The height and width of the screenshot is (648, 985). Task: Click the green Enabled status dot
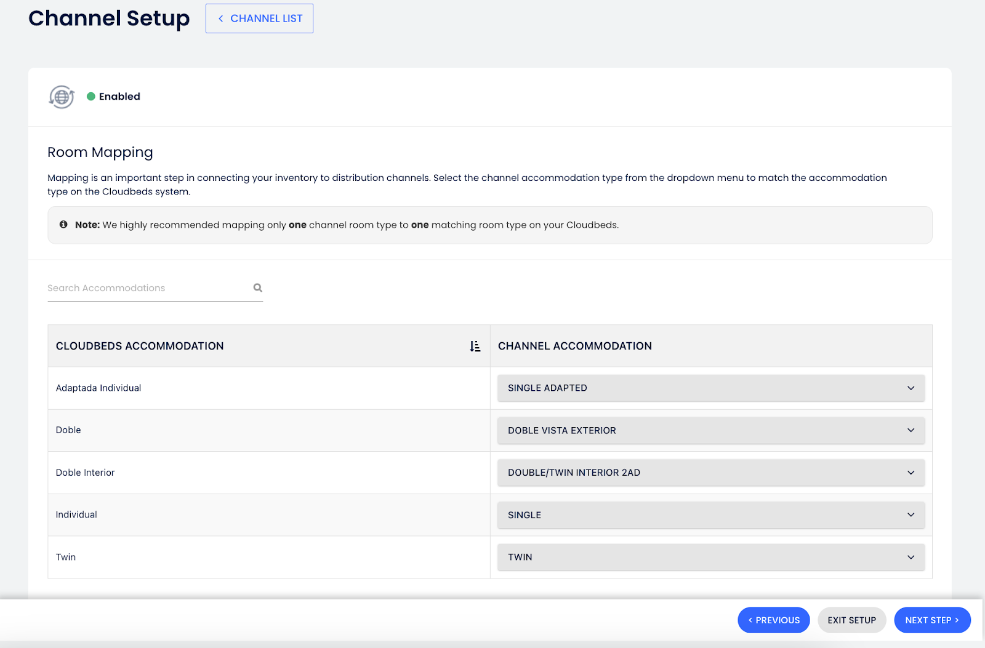click(91, 97)
